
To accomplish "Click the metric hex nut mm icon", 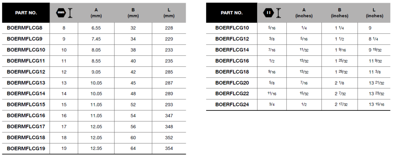I will (x=61, y=13).
